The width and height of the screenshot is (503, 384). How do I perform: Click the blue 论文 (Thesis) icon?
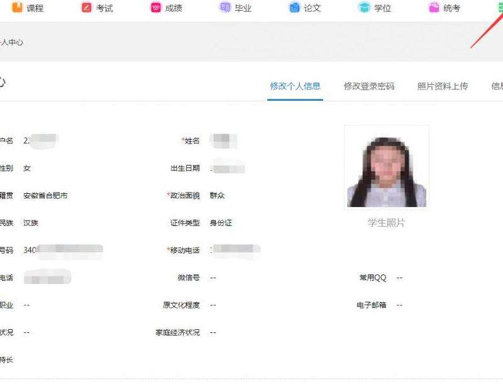coord(294,8)
